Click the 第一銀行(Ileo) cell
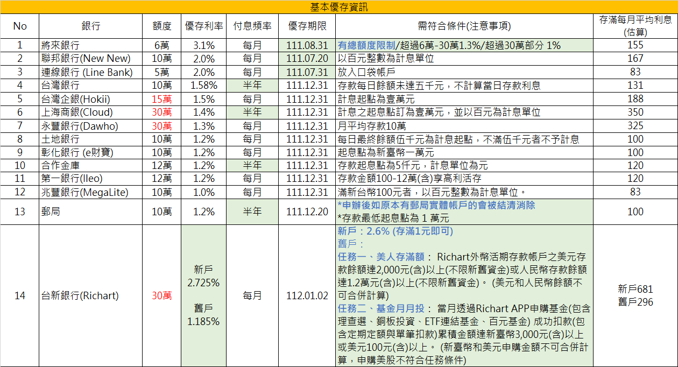Viewport: 678px width, 367px height. coord(90,179)
